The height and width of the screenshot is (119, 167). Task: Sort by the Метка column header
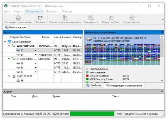[x=46, y=37]
